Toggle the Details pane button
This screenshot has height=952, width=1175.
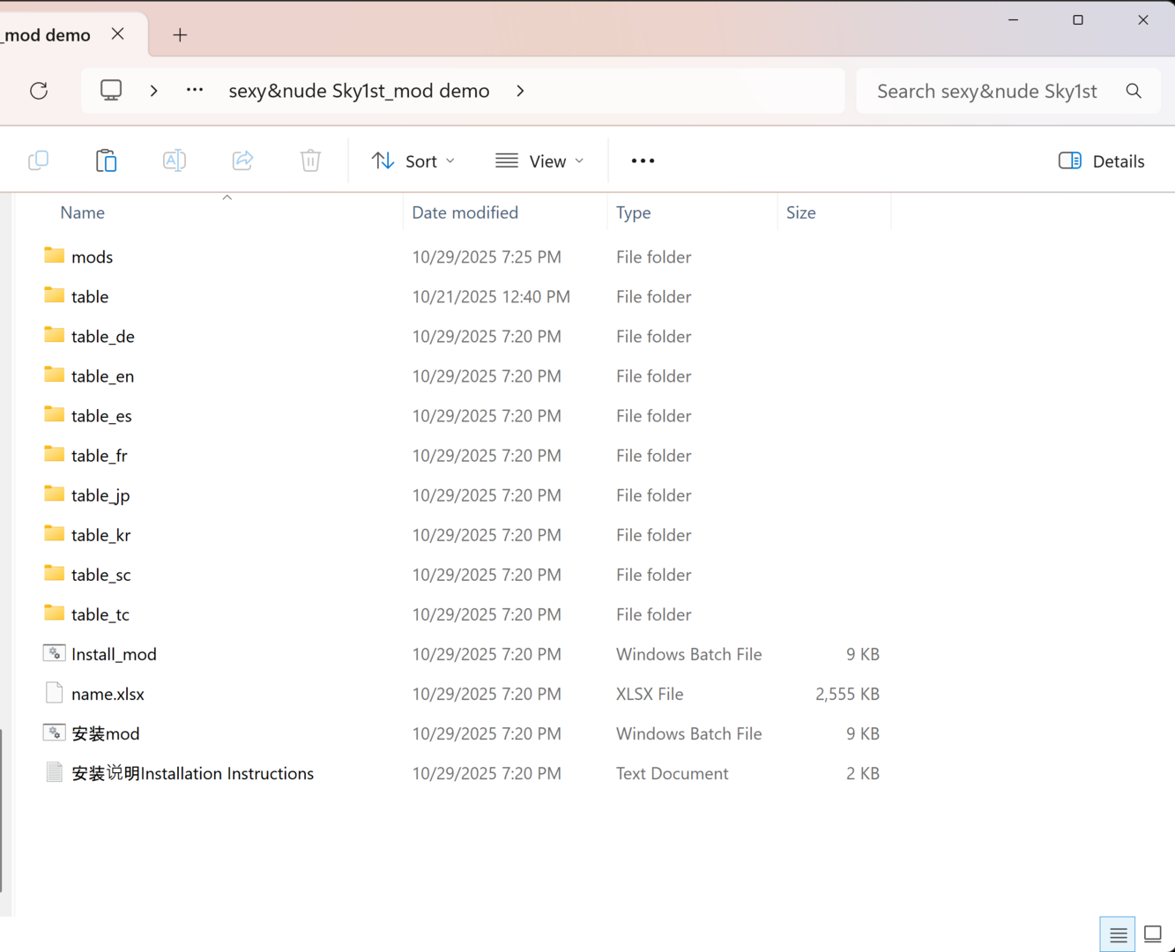(1102, 161)
